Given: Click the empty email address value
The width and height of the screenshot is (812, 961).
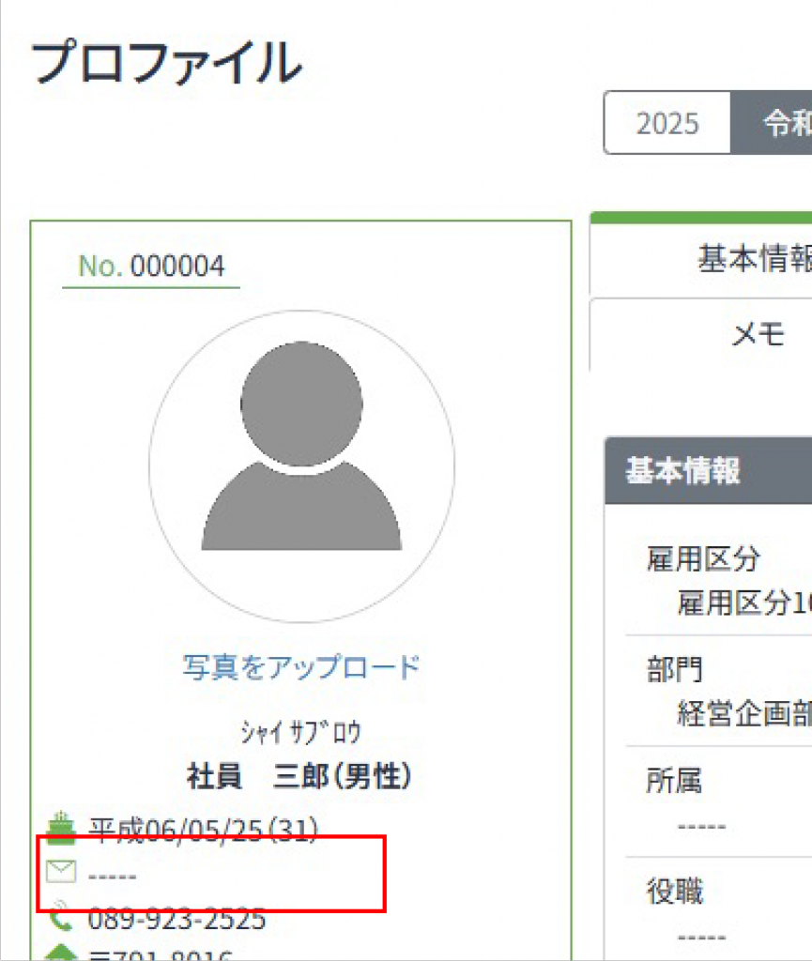Looking at the screenshot, I should 113,876.
